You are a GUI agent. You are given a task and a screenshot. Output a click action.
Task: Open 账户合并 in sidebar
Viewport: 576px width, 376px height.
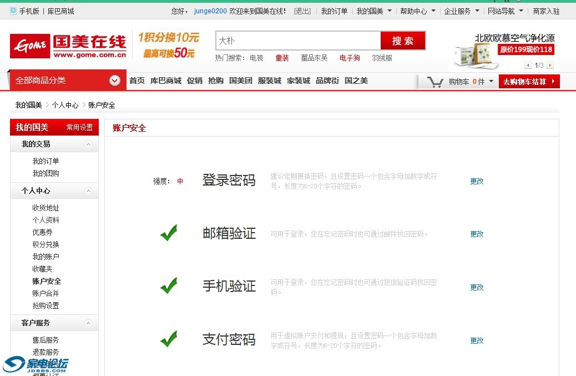[x=46, y=293]
